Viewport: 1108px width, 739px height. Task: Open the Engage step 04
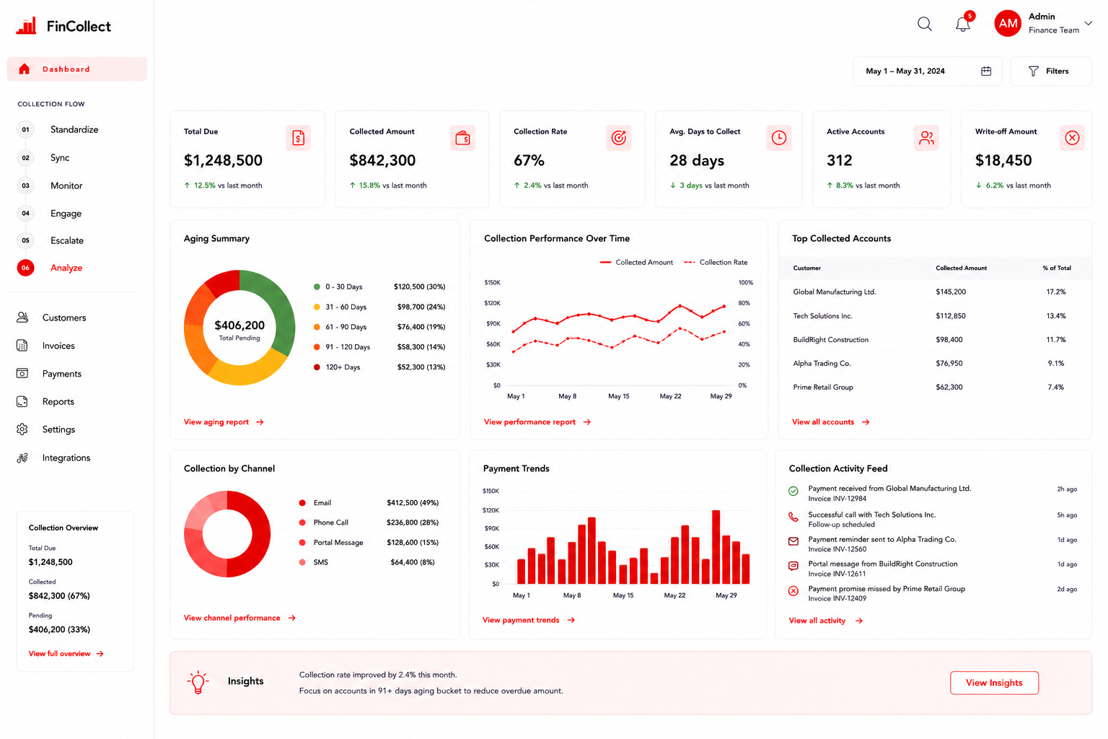(49, 214)
